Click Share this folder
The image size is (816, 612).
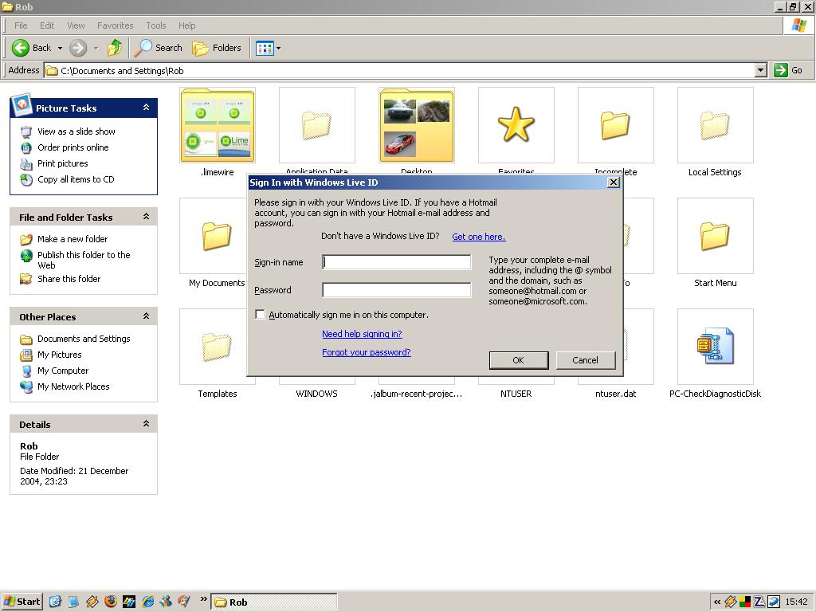click(69, 279)
